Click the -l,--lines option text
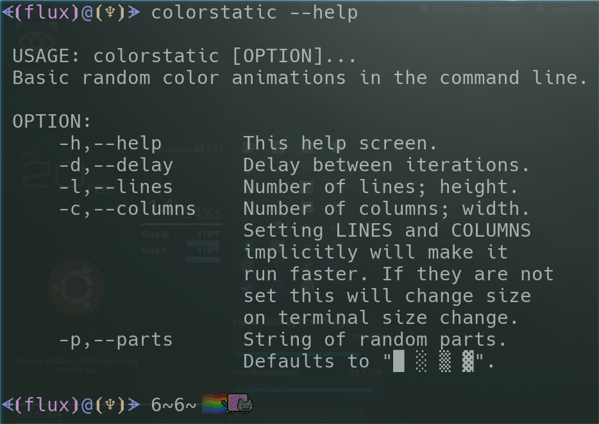The image size is (599, 424). (116, 187)
